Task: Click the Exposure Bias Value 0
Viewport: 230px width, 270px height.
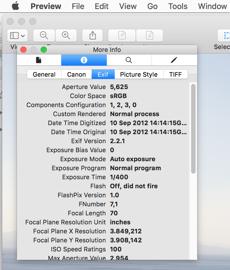Action: pos(112,150)
